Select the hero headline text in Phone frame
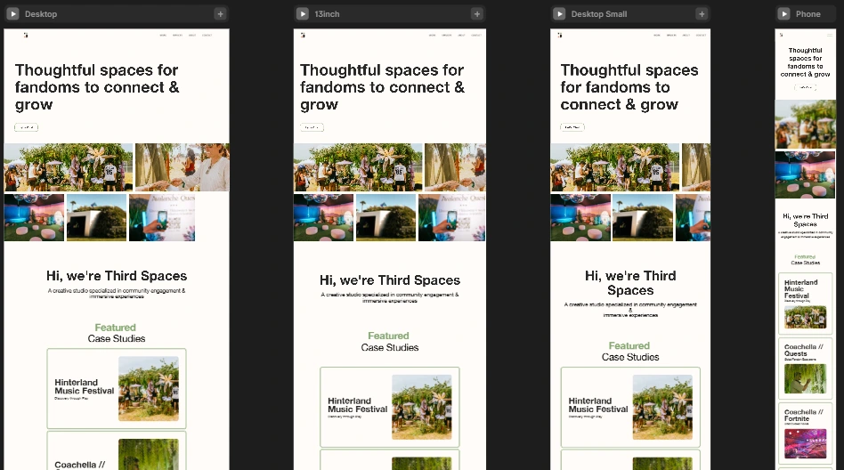 click(x=805, y=62)
